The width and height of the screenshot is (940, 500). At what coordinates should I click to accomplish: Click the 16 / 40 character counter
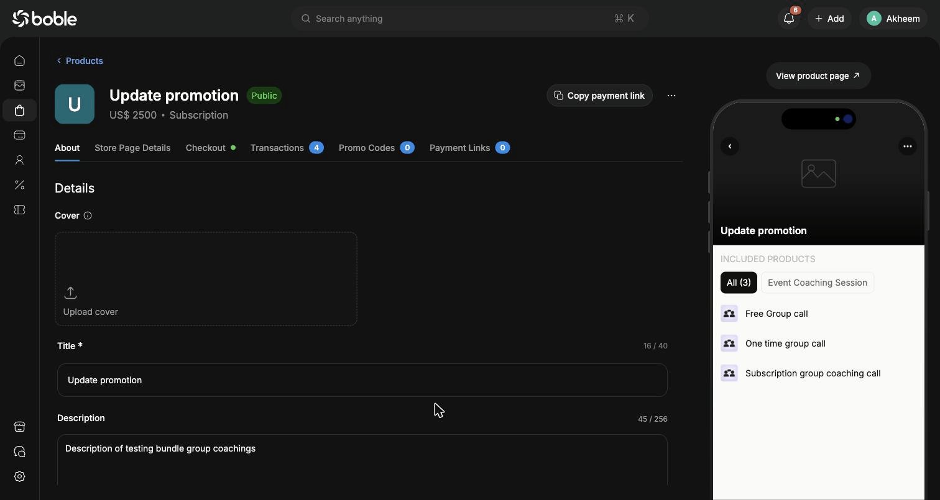(x=655, y=346)
